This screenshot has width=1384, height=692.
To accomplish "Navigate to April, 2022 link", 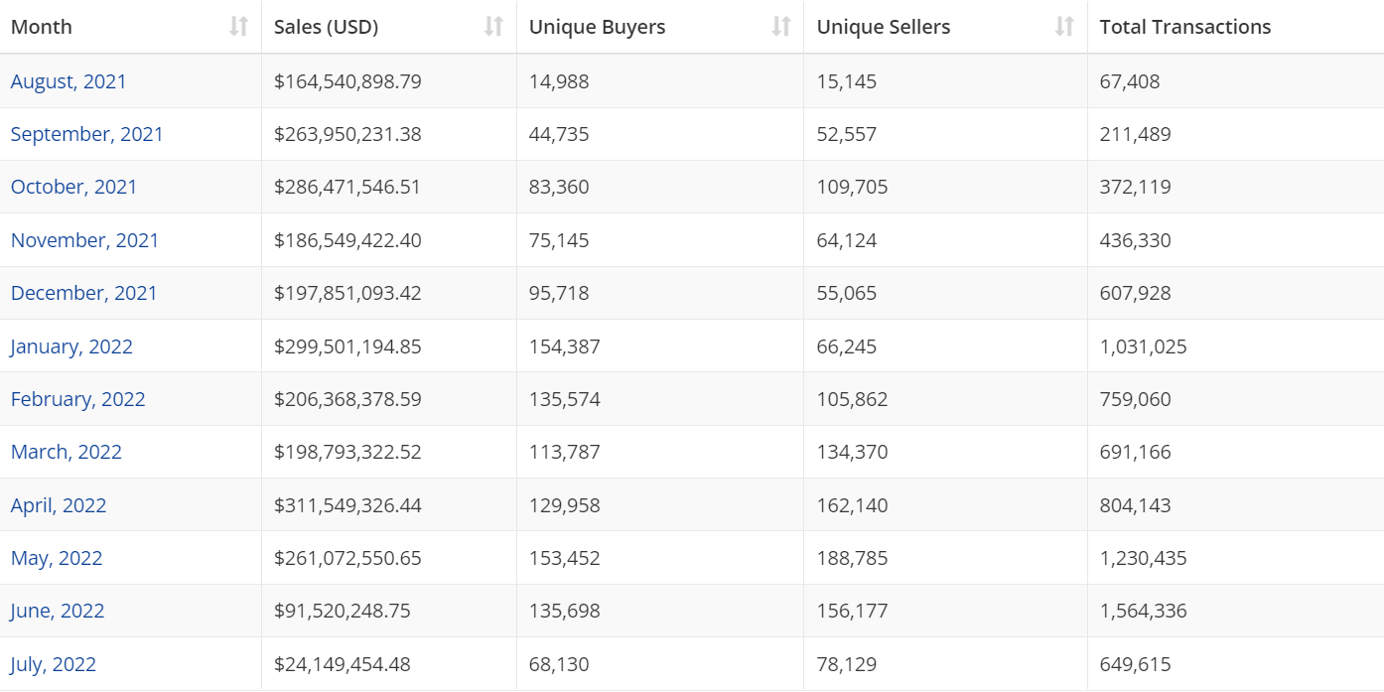I will (x=59, y=505).
